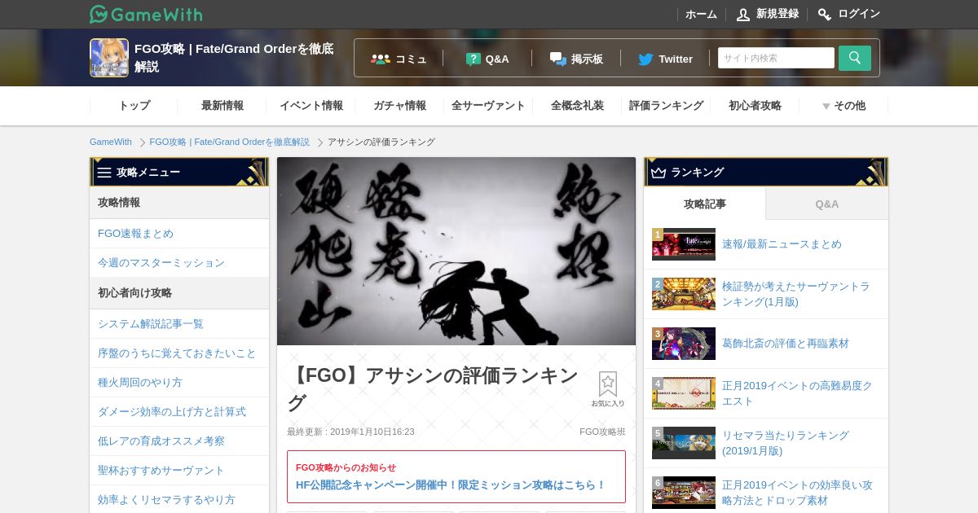The height and width of the screenshot is (513, 978).
Task: Open rank 5 リセマラ当たりランキング link
Action: pyautogui.click(x=786, y=443)
